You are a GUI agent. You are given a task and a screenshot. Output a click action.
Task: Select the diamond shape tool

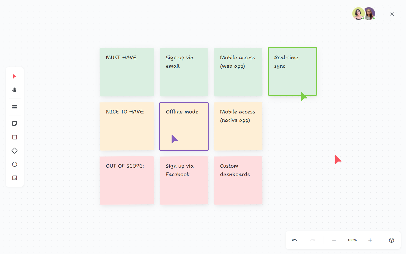click(14, 150)
